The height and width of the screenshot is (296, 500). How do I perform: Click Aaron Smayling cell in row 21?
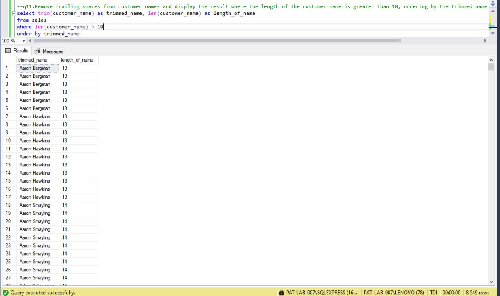[x=37, y=229]
